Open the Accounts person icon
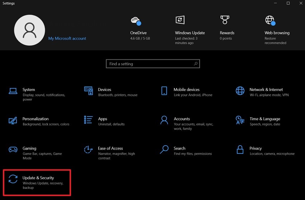The image size is (305, 200). point(164,120)
